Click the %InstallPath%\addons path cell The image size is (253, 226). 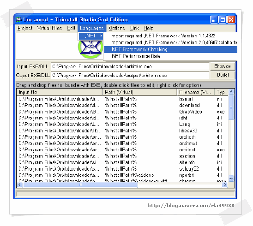coord(129,175)
